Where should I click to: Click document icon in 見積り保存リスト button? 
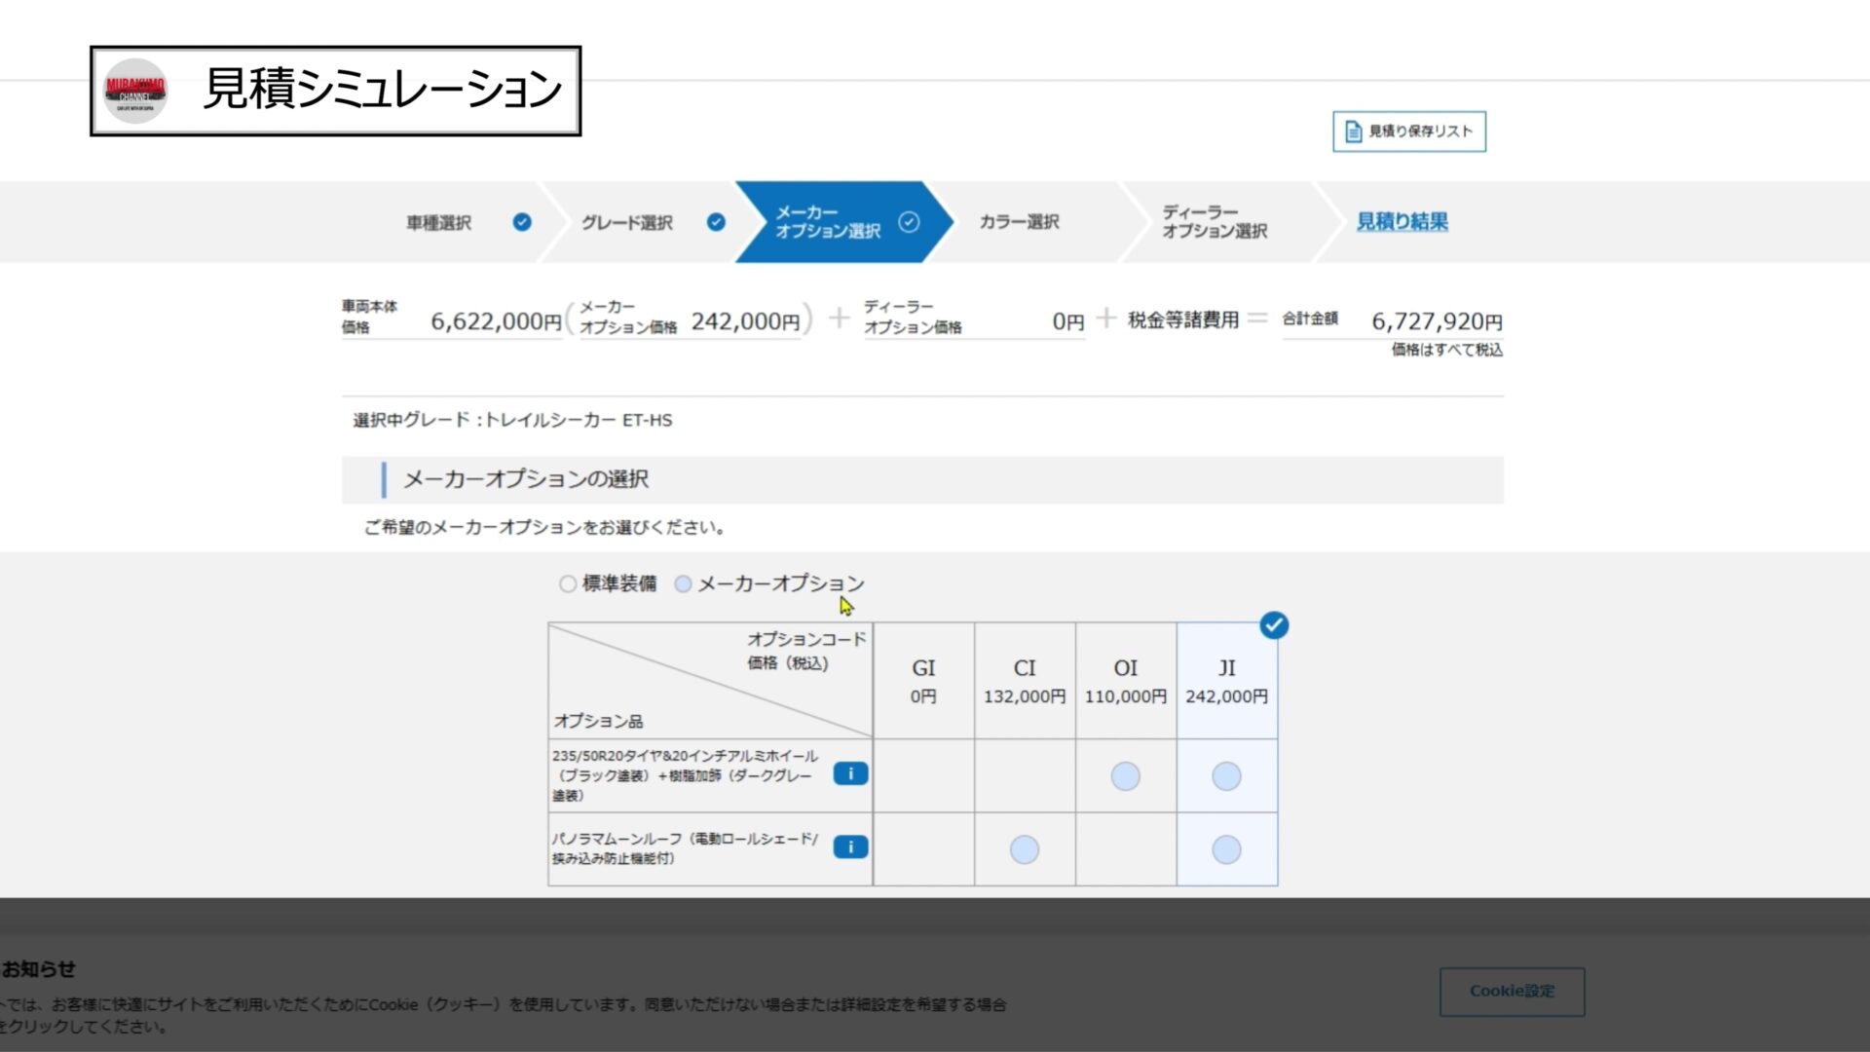pos(1353,131)
